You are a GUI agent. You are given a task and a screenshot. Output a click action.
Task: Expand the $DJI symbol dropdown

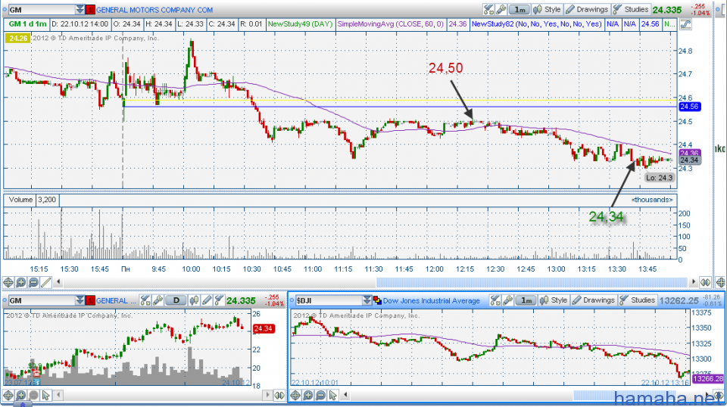click(367, 300)
